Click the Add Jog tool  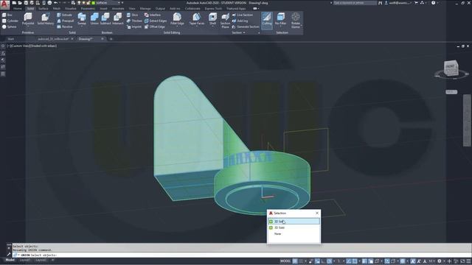240,21
